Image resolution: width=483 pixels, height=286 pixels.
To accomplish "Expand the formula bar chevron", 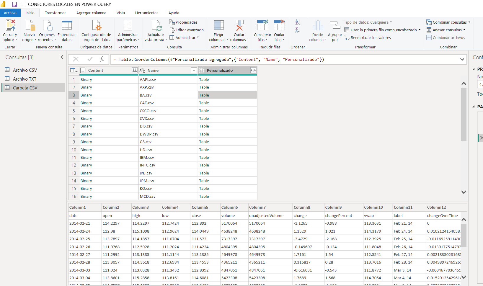I will pos(462,59).
